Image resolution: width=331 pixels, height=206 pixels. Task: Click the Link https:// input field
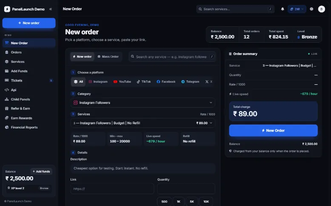(112, 189)
